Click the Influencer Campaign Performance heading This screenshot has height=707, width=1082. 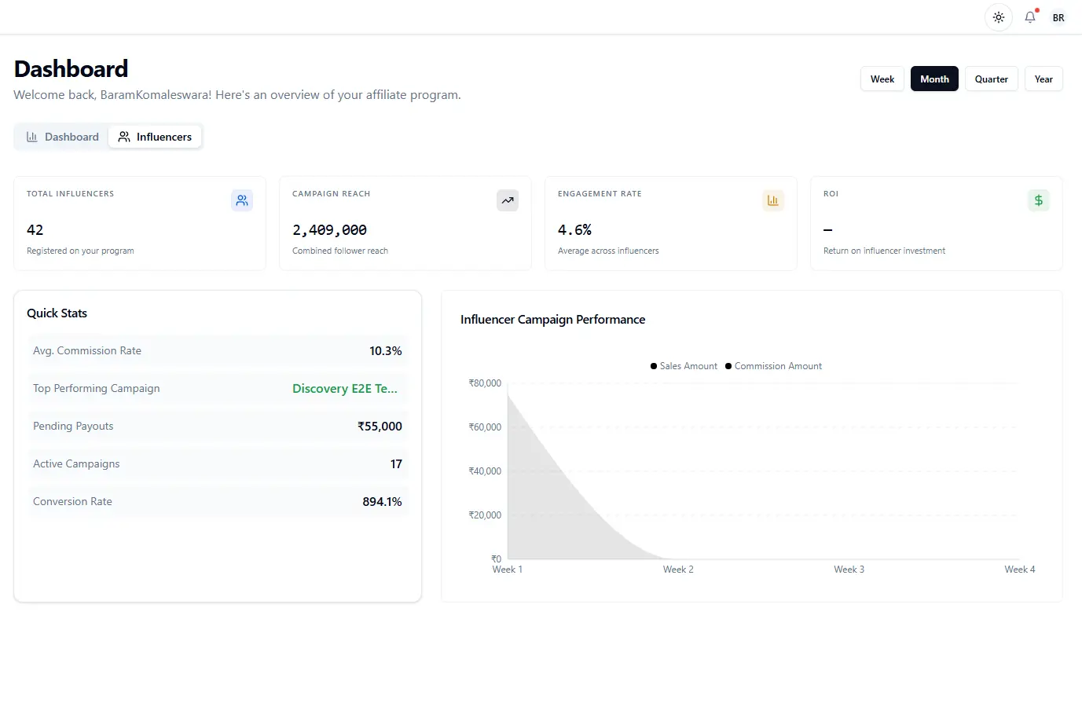click(552, 320)
